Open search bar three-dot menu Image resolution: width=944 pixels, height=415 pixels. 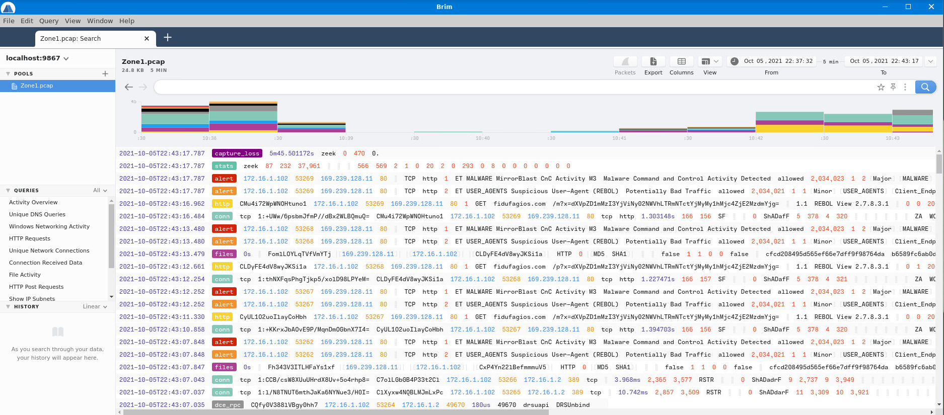click(x=905, y=87)
